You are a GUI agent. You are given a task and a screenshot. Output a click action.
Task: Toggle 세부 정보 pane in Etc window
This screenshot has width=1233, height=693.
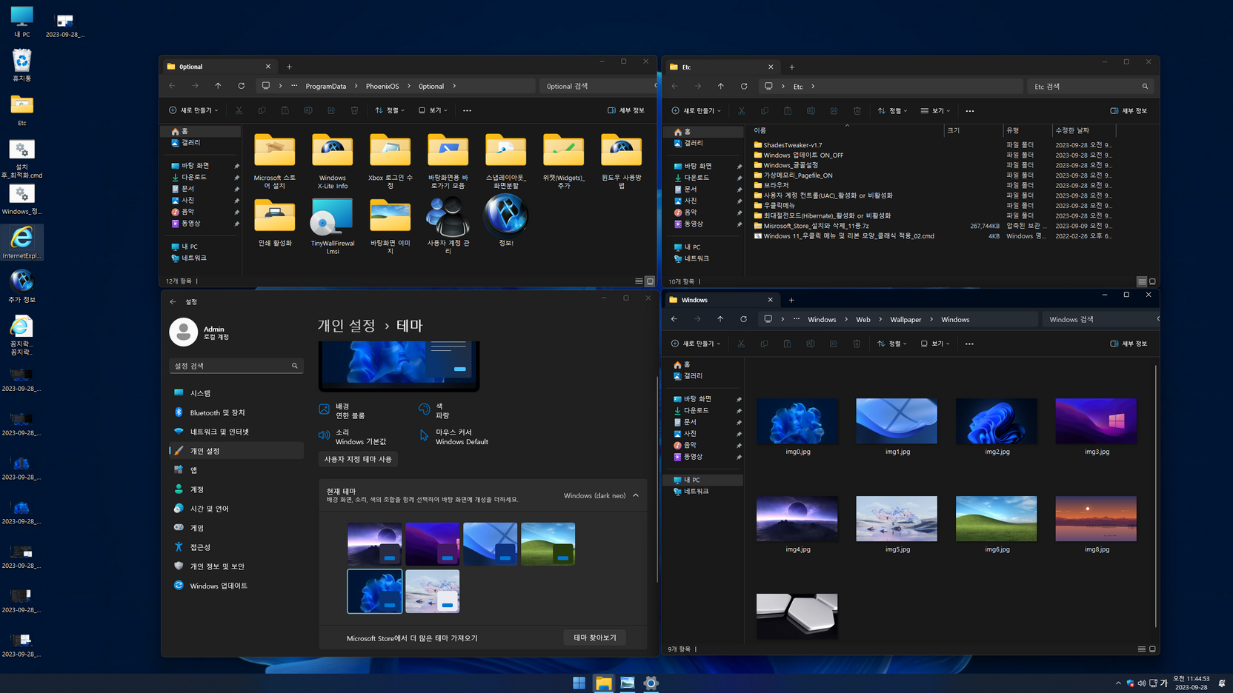pyautogui.click(x=1129, y=111)
